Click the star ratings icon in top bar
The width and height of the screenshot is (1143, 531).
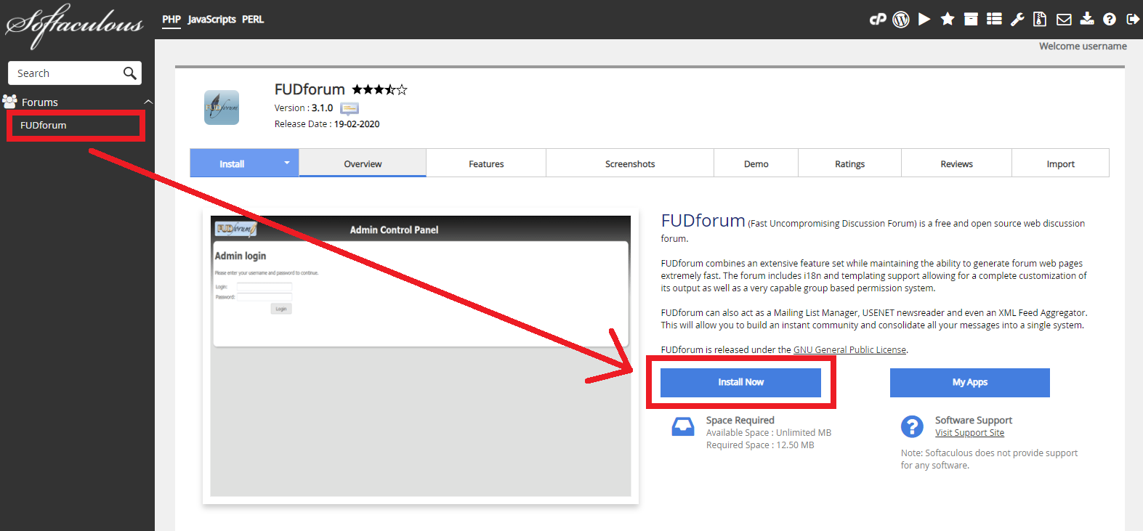pyautogui.click(x=948, y=19)
